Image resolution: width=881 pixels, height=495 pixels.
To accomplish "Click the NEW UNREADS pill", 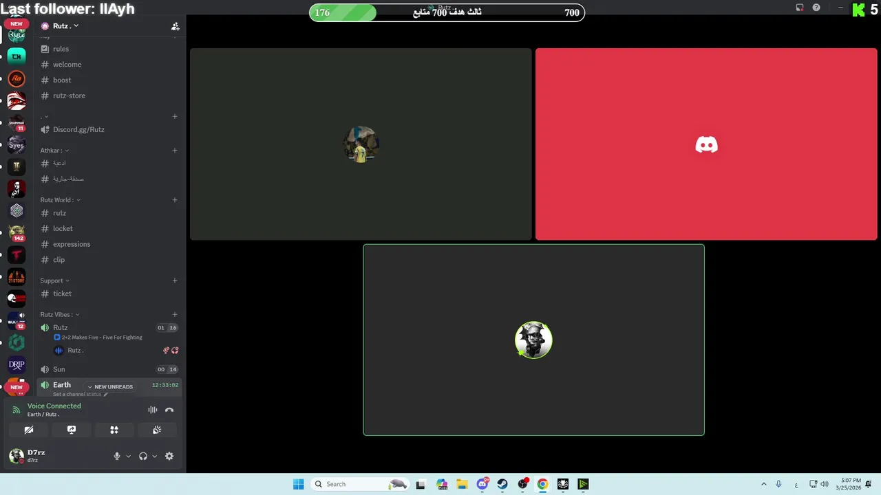I will click(x=110, y=387).
